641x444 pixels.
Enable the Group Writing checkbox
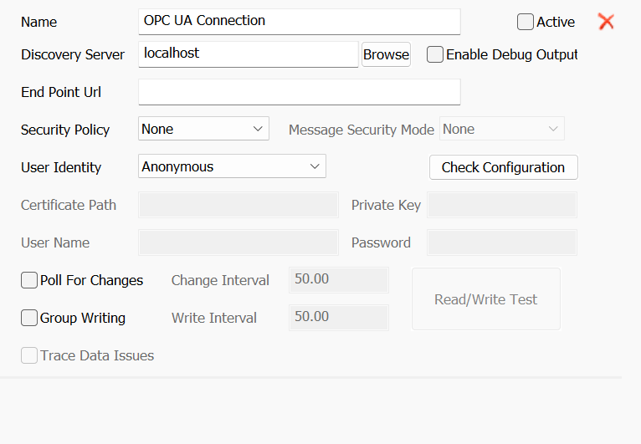pos(29,318)
